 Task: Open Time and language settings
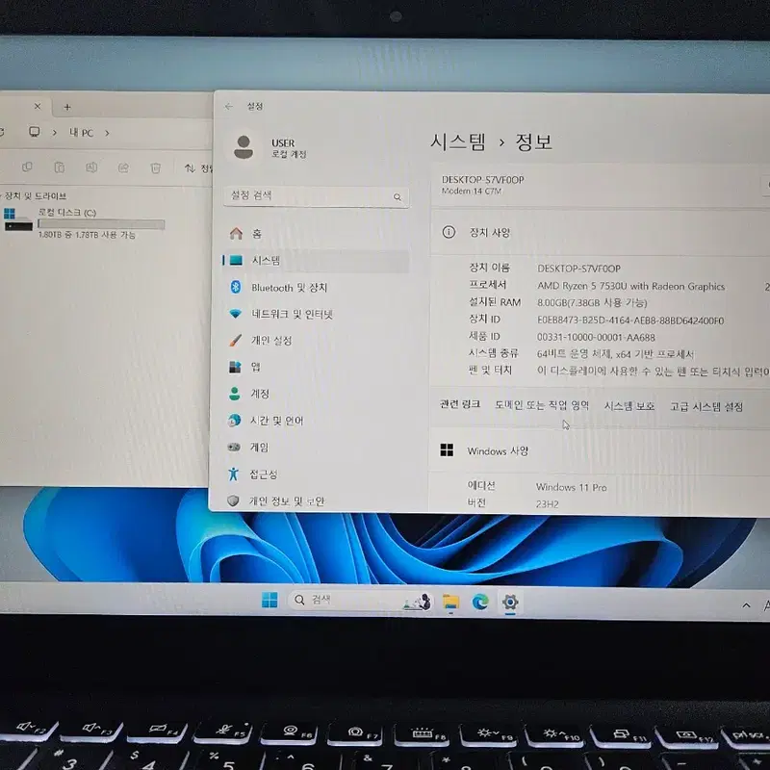click(316, 421)
